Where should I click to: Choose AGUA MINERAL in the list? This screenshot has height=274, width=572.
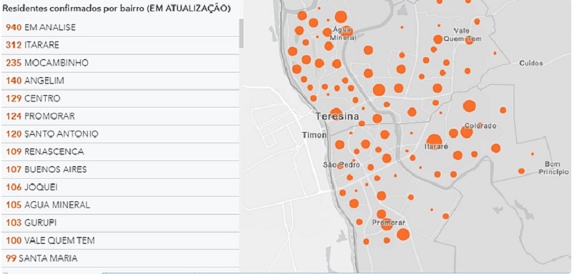[120, 205]
